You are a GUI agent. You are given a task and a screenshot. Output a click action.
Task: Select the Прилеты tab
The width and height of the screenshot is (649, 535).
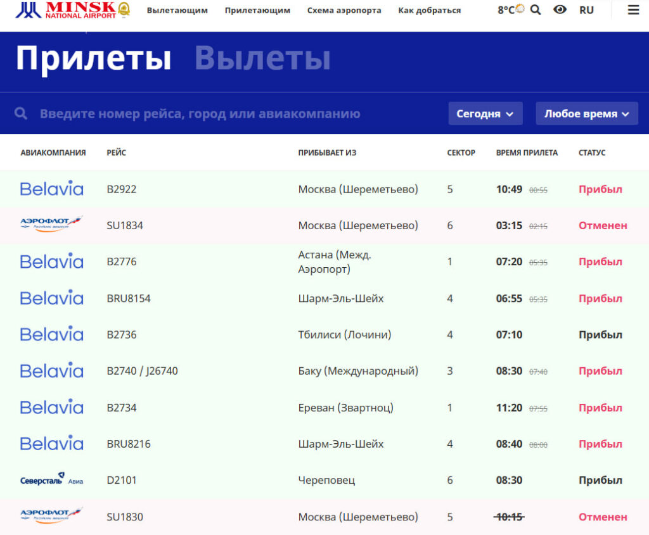click(x=93, y=58)
